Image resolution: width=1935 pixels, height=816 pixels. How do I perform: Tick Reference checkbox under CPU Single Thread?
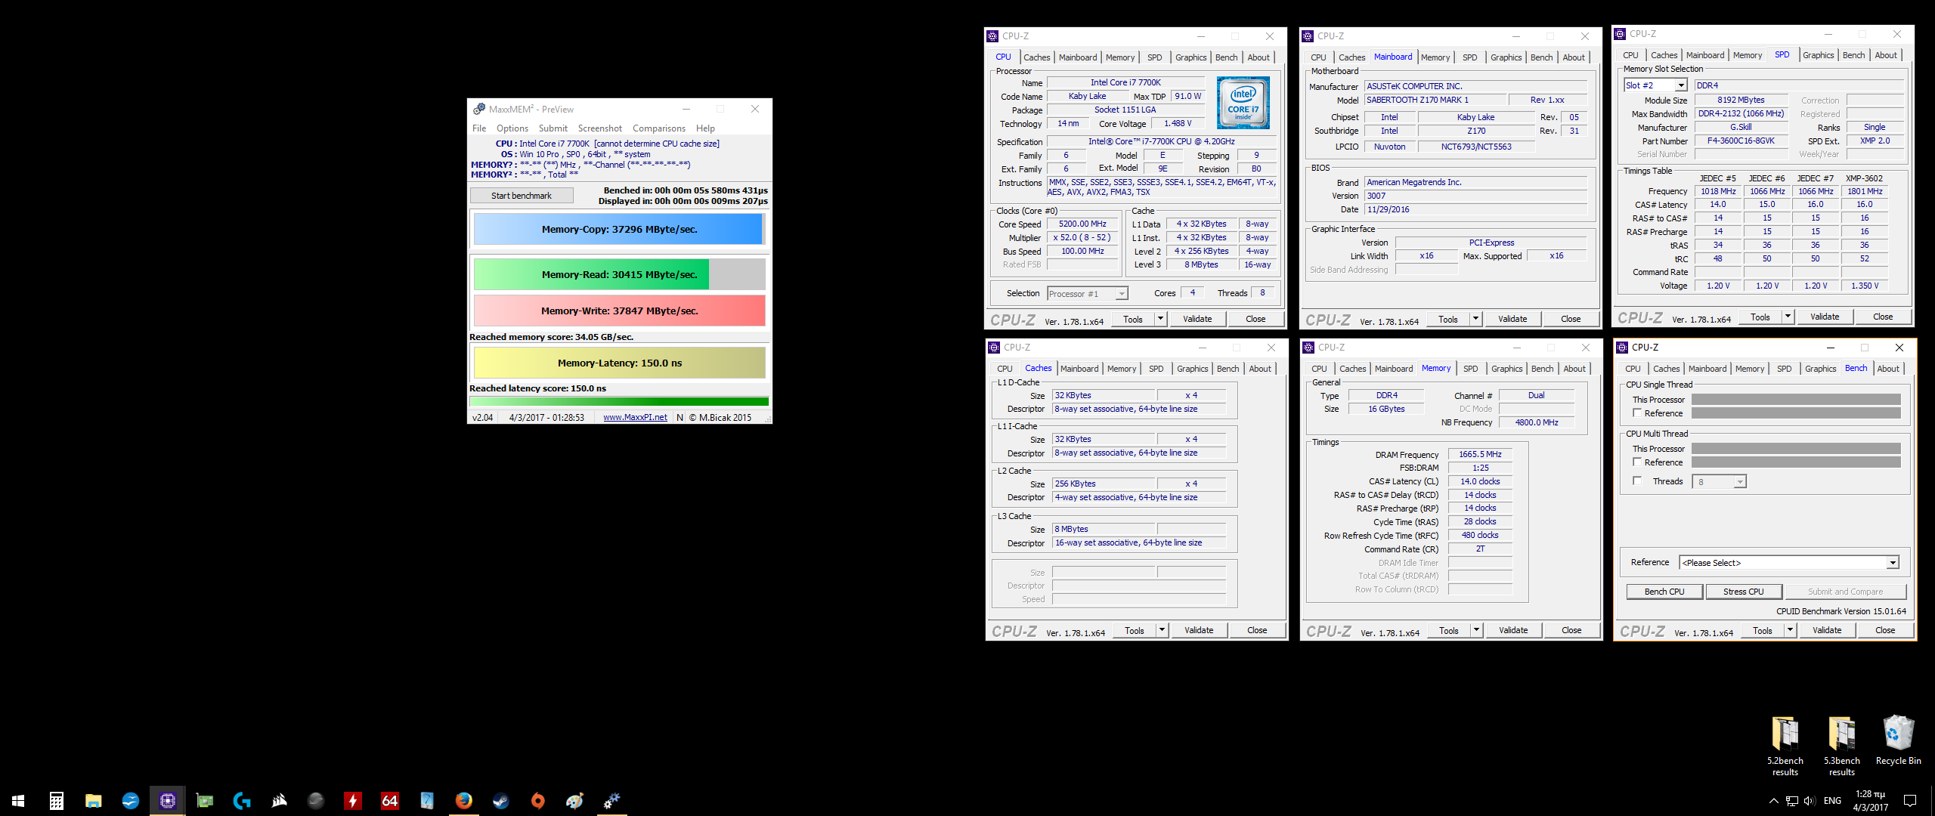click(x=1637, y=413)
